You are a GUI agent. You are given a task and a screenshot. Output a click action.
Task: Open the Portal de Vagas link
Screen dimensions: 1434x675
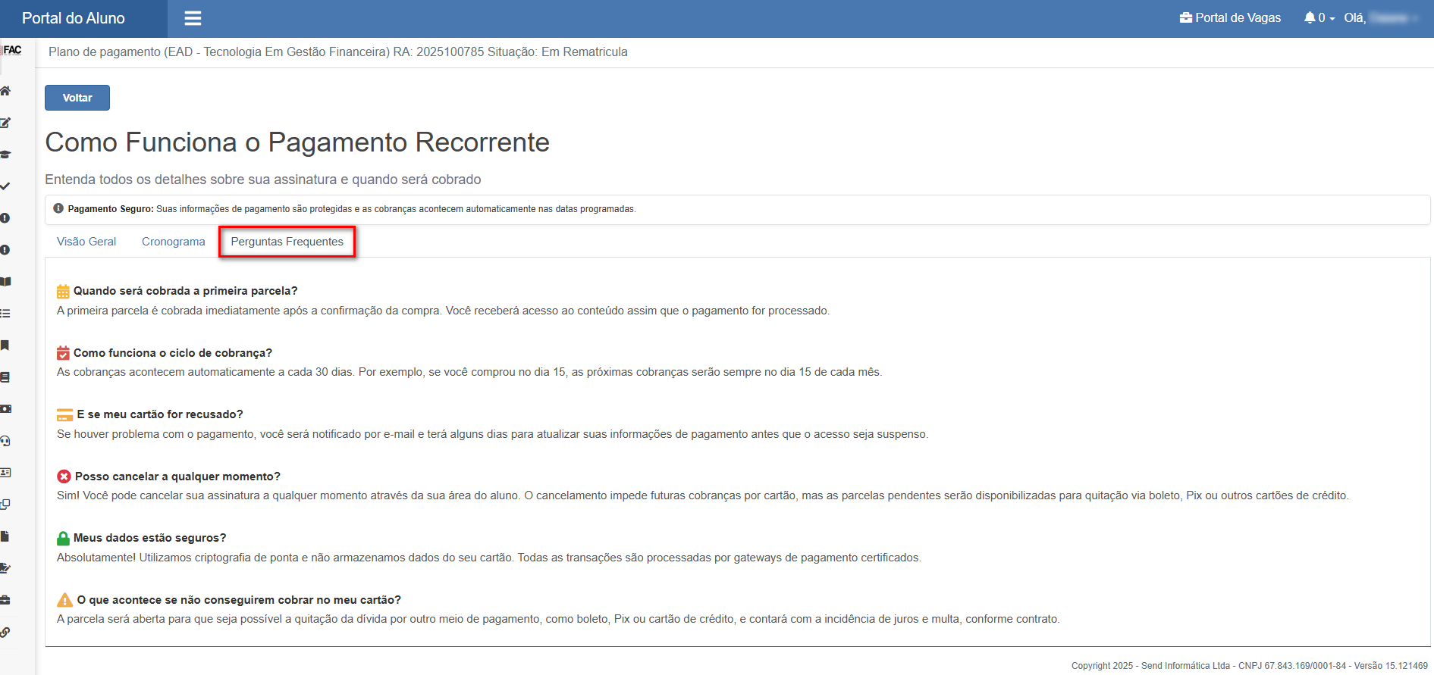[x=1230, y=18]
